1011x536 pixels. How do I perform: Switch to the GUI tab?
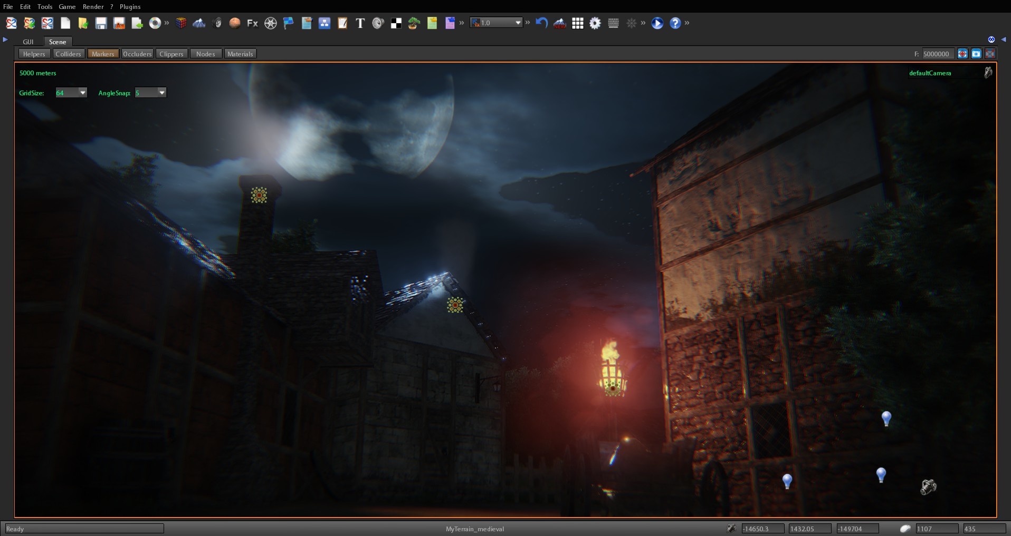[28, 41]
